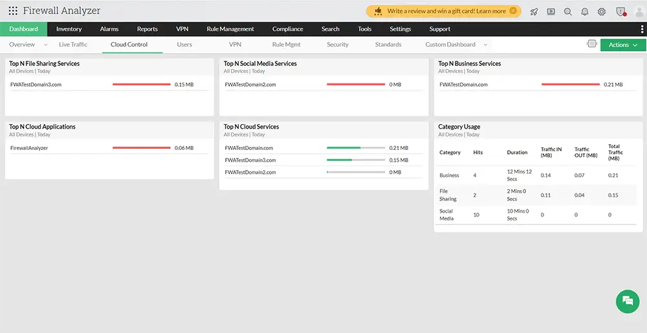Select the Cloud Control tab
Image resolution: width=647 pixels, height=333 pixels.
pos(129,45)
